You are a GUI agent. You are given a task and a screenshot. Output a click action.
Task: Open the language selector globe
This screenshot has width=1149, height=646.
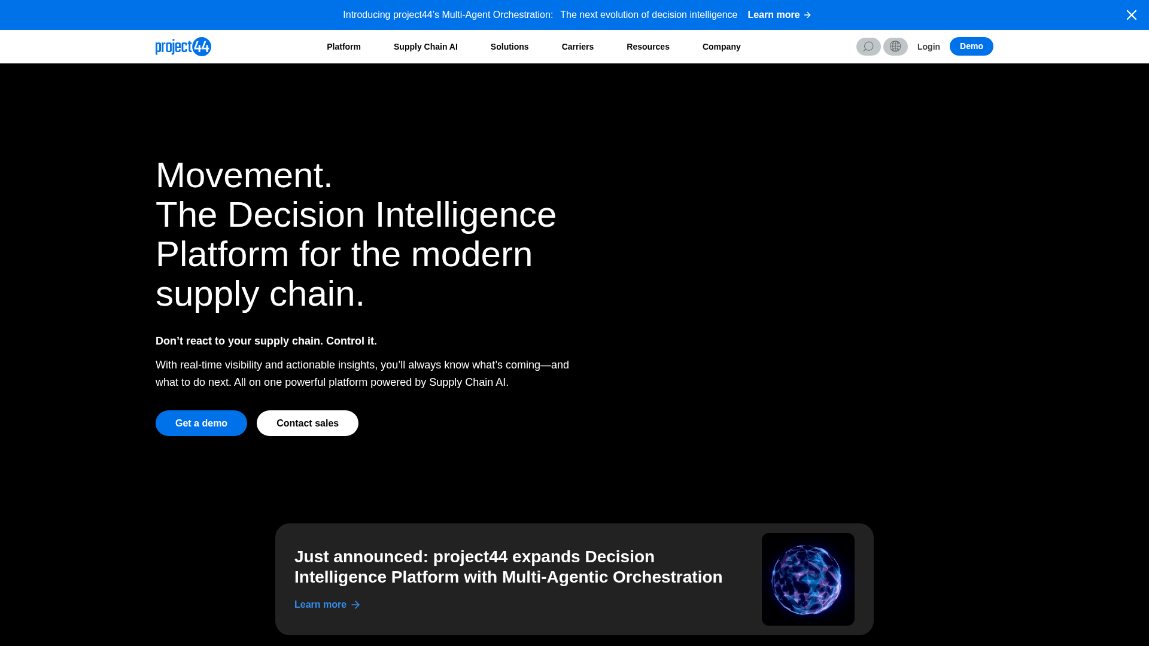(x=895, y=46)
